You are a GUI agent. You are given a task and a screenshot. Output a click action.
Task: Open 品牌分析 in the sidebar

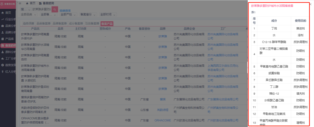pyautogui.click(x=10, y=32)
